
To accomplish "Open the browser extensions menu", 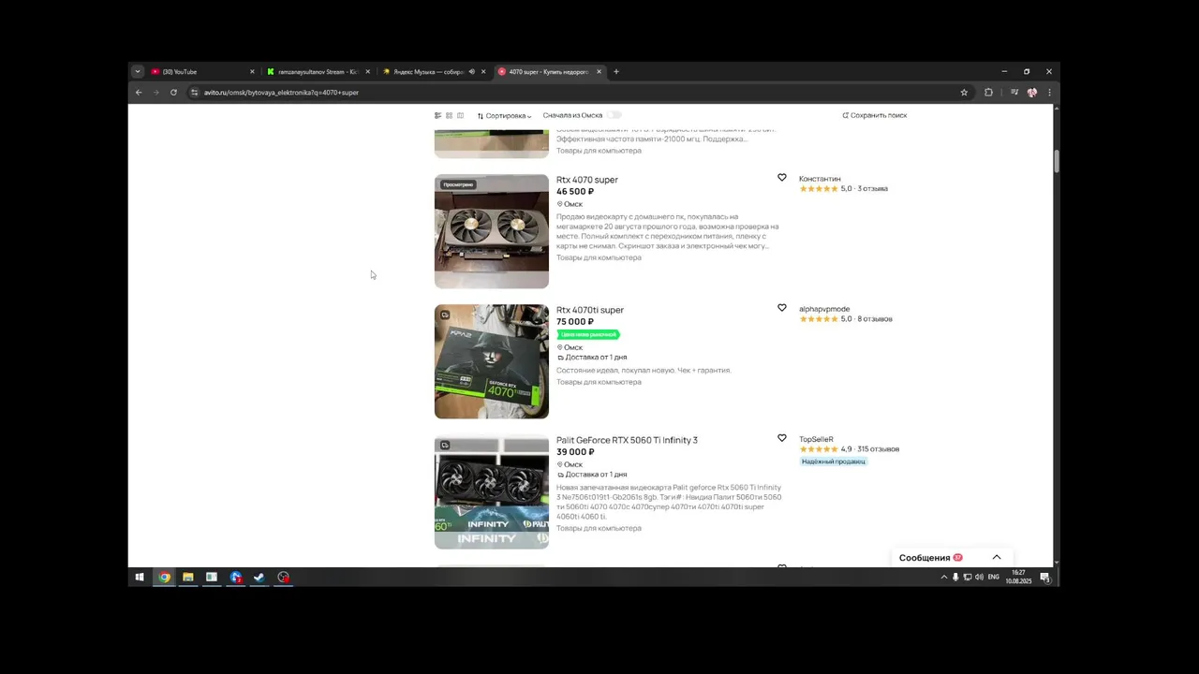I will click(988, 93).
